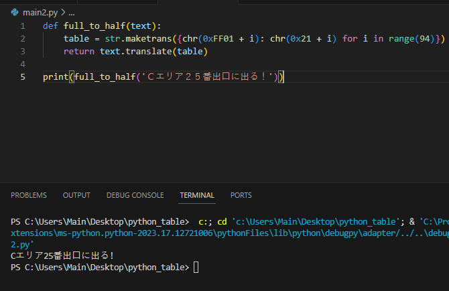Click 'maketrans' method name on line 2

(x=148, y=39)
